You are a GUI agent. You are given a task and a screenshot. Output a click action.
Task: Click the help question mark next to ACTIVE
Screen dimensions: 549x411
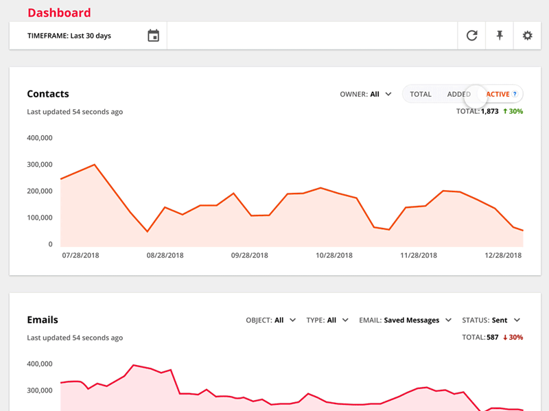[515, 94]
